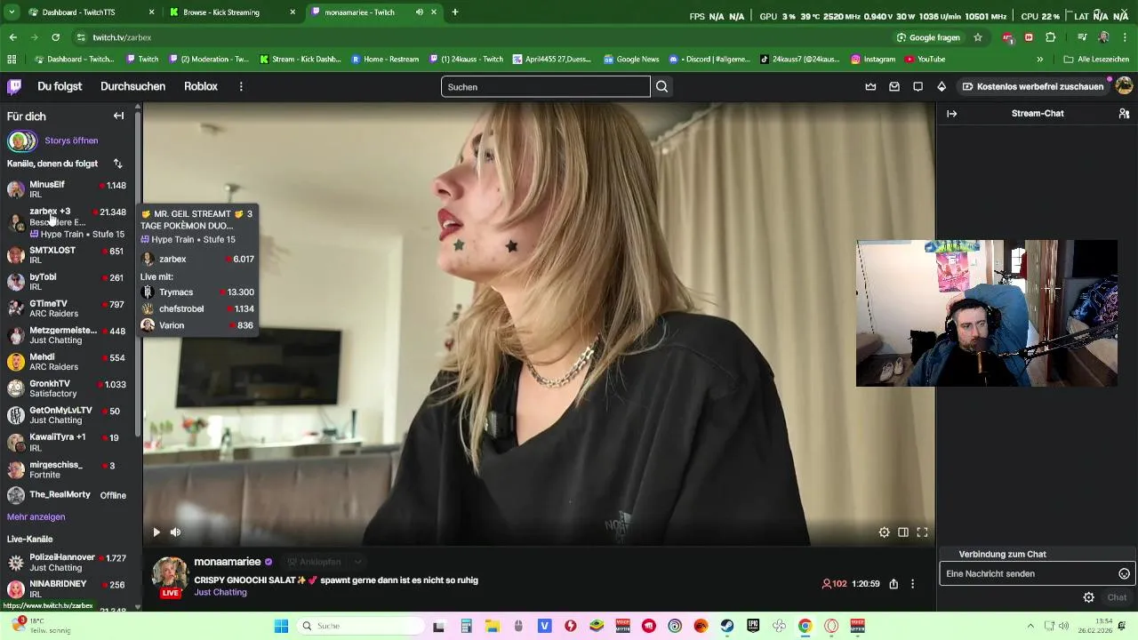The height and width of the screenshot is (640, 1138).
Task: Open Steam from the taskbar
Action: (727, 626)
